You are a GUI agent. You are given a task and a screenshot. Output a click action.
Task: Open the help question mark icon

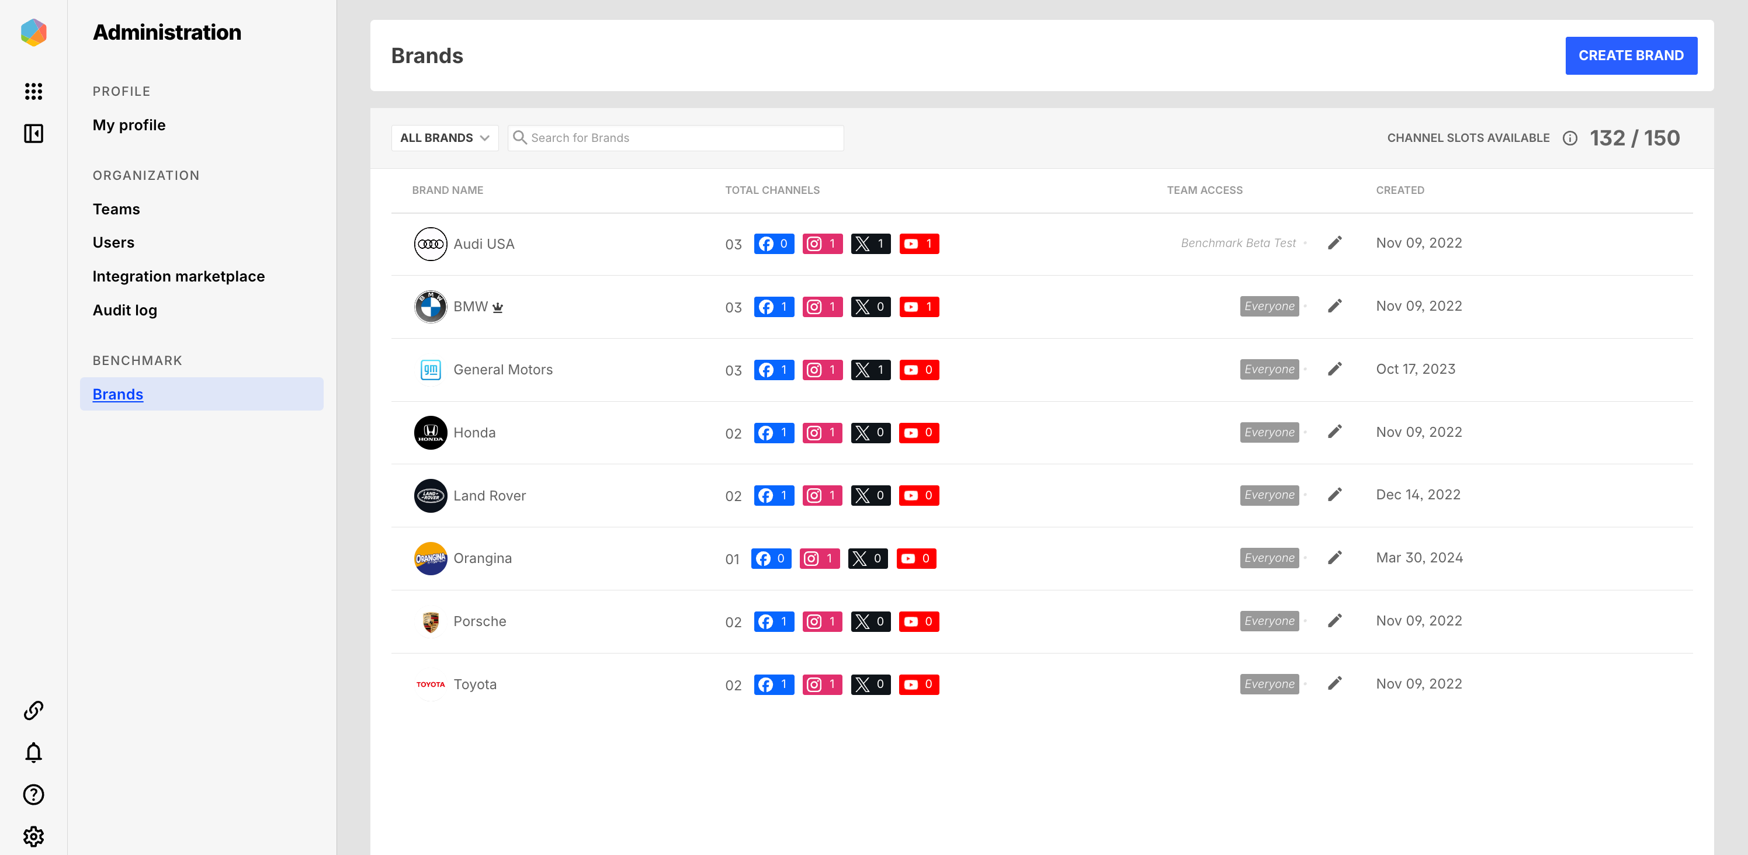33,795
